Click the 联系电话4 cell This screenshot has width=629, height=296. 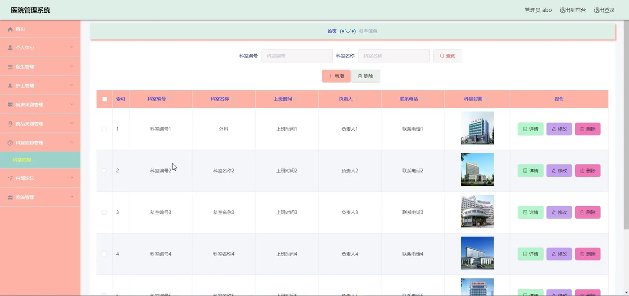pyautogui.click(x=413, y=254)
